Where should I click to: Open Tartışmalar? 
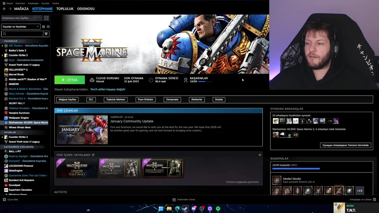[x=172, y=99]
